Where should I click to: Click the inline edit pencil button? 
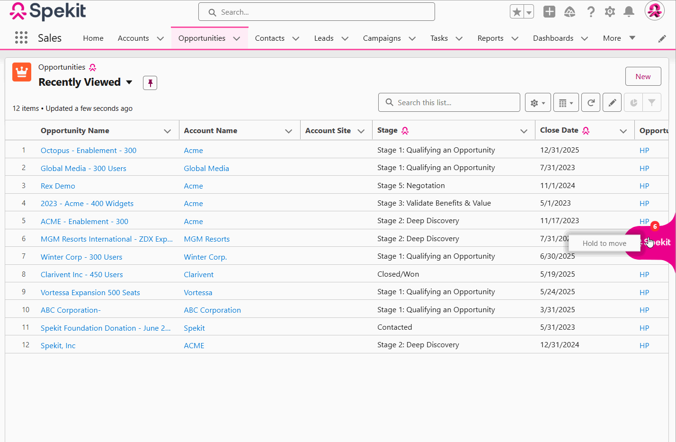coord(612,102)
